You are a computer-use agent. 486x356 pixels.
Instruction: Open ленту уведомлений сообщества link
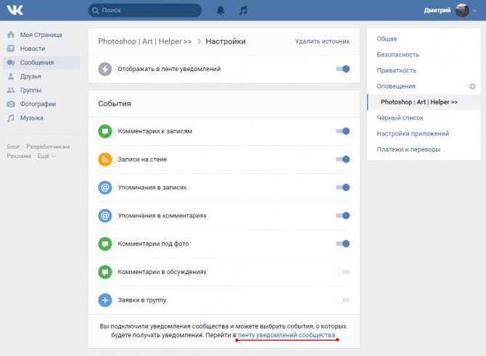click(287, 335)
